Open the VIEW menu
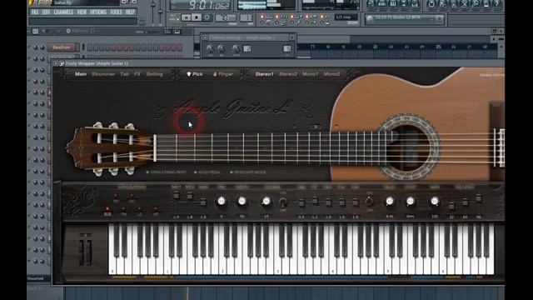533x300 pixels. 82,12
